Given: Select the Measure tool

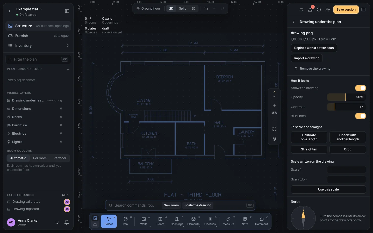Looking at the screenshot, I should [228, 221].
